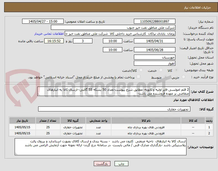
Task: Click the شرح کلی نیاز description text area
Action: tap(113, 92)
